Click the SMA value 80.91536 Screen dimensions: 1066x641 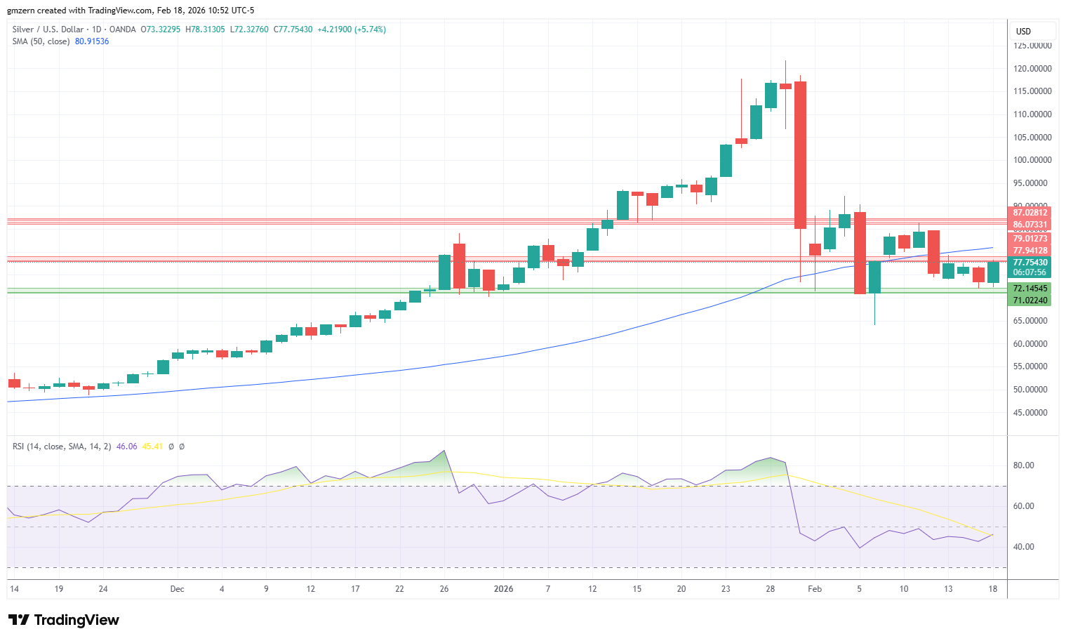point(92,41)
